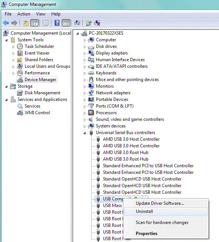
Task: Open the Help menu
Action: (x=56, y=14)
